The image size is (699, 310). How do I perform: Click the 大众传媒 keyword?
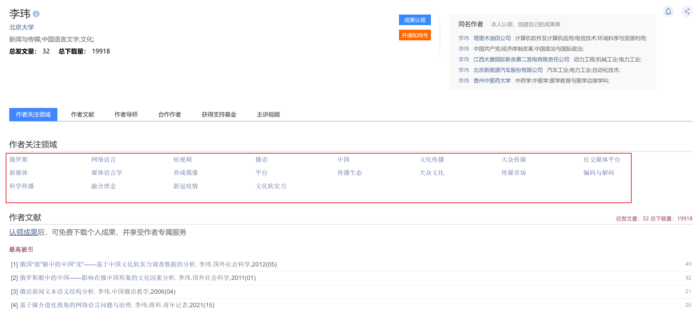(514, 160)
